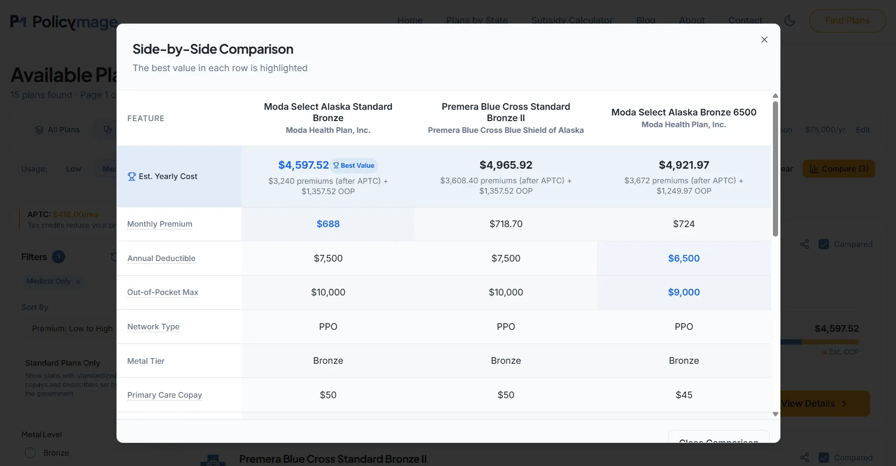The height and width of the screenshot is (466, 896).
Task: Open Plans by State in the navigation
Action: click(x=477, y=20)
